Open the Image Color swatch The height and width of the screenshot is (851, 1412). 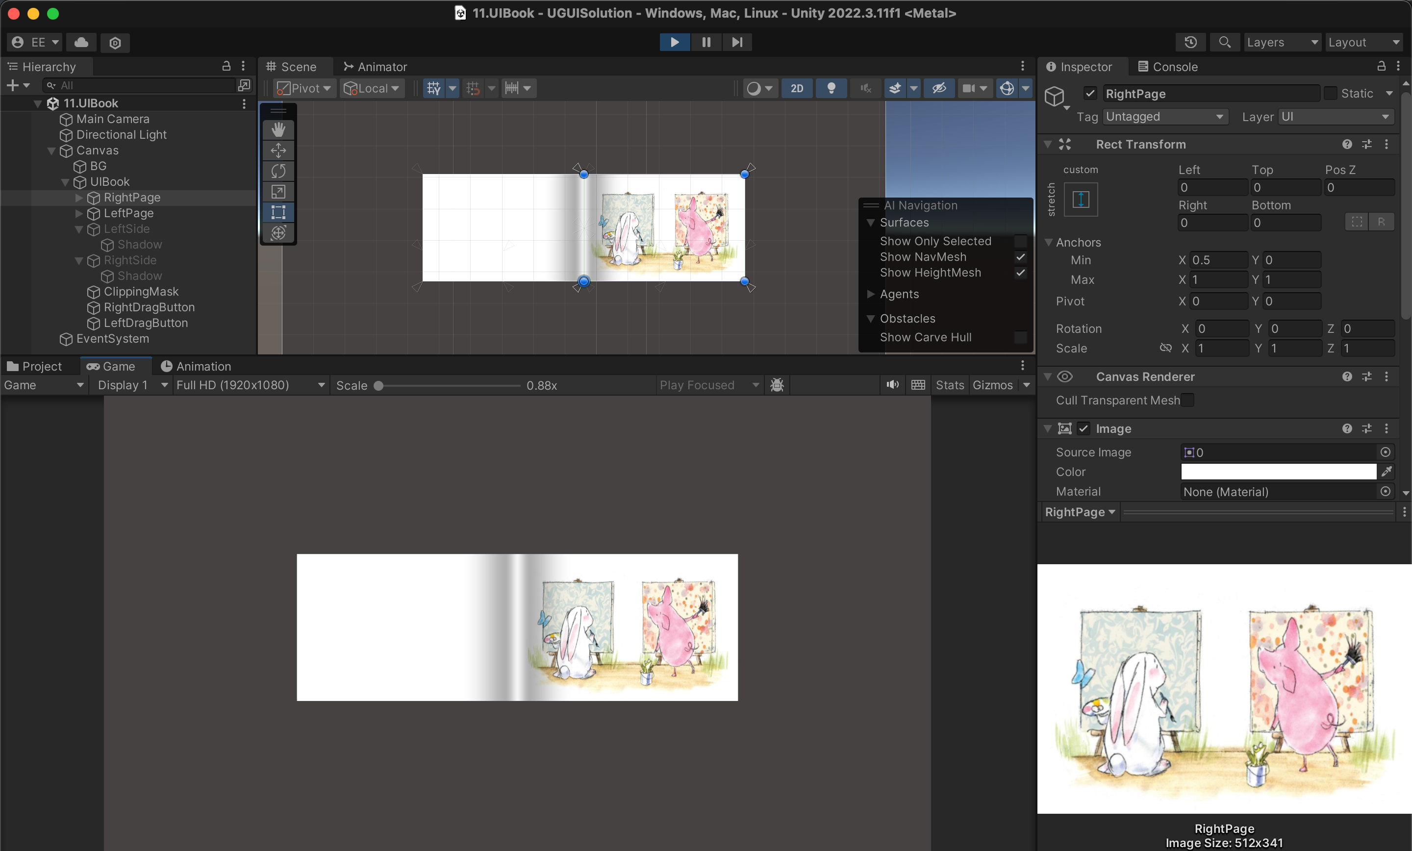coord(1279,472)
